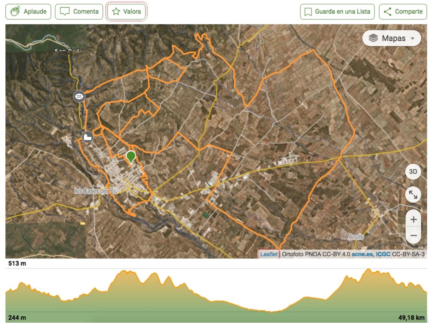Click the Valora star rating button
429x323 pixels.
(127, 12)
